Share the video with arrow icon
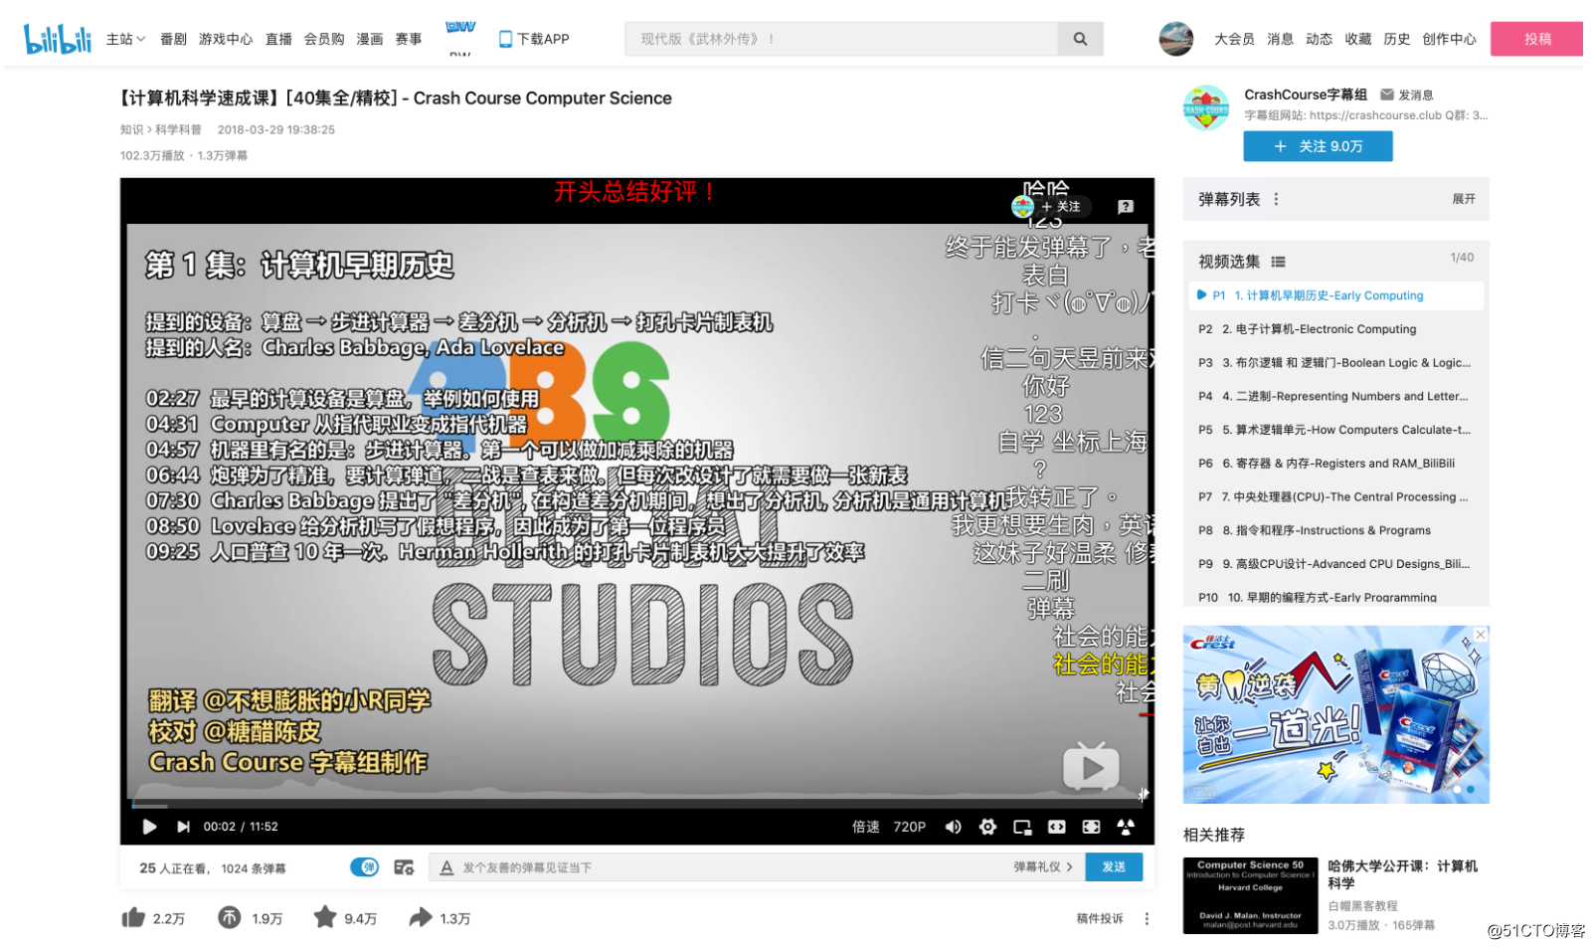1595x949 pixels. coord(421,917)
